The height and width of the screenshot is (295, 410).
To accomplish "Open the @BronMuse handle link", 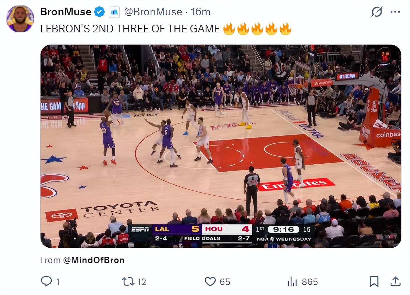I will [x=153, y=12].
